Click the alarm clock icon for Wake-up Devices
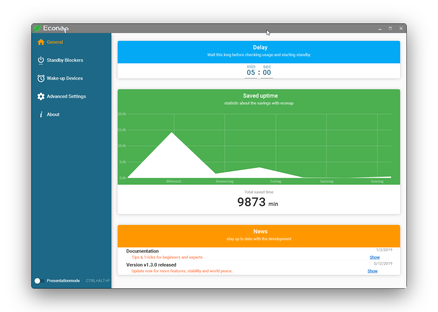Viewport: 438px width, 312px height. 41,78
